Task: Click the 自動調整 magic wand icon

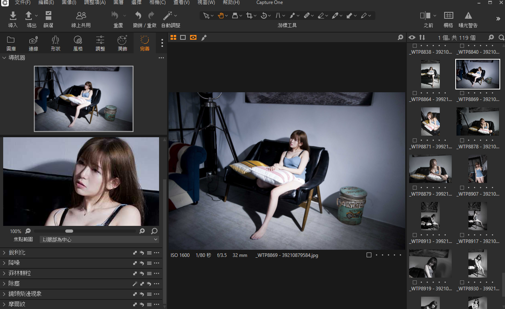Action: (x=168, y=16)
